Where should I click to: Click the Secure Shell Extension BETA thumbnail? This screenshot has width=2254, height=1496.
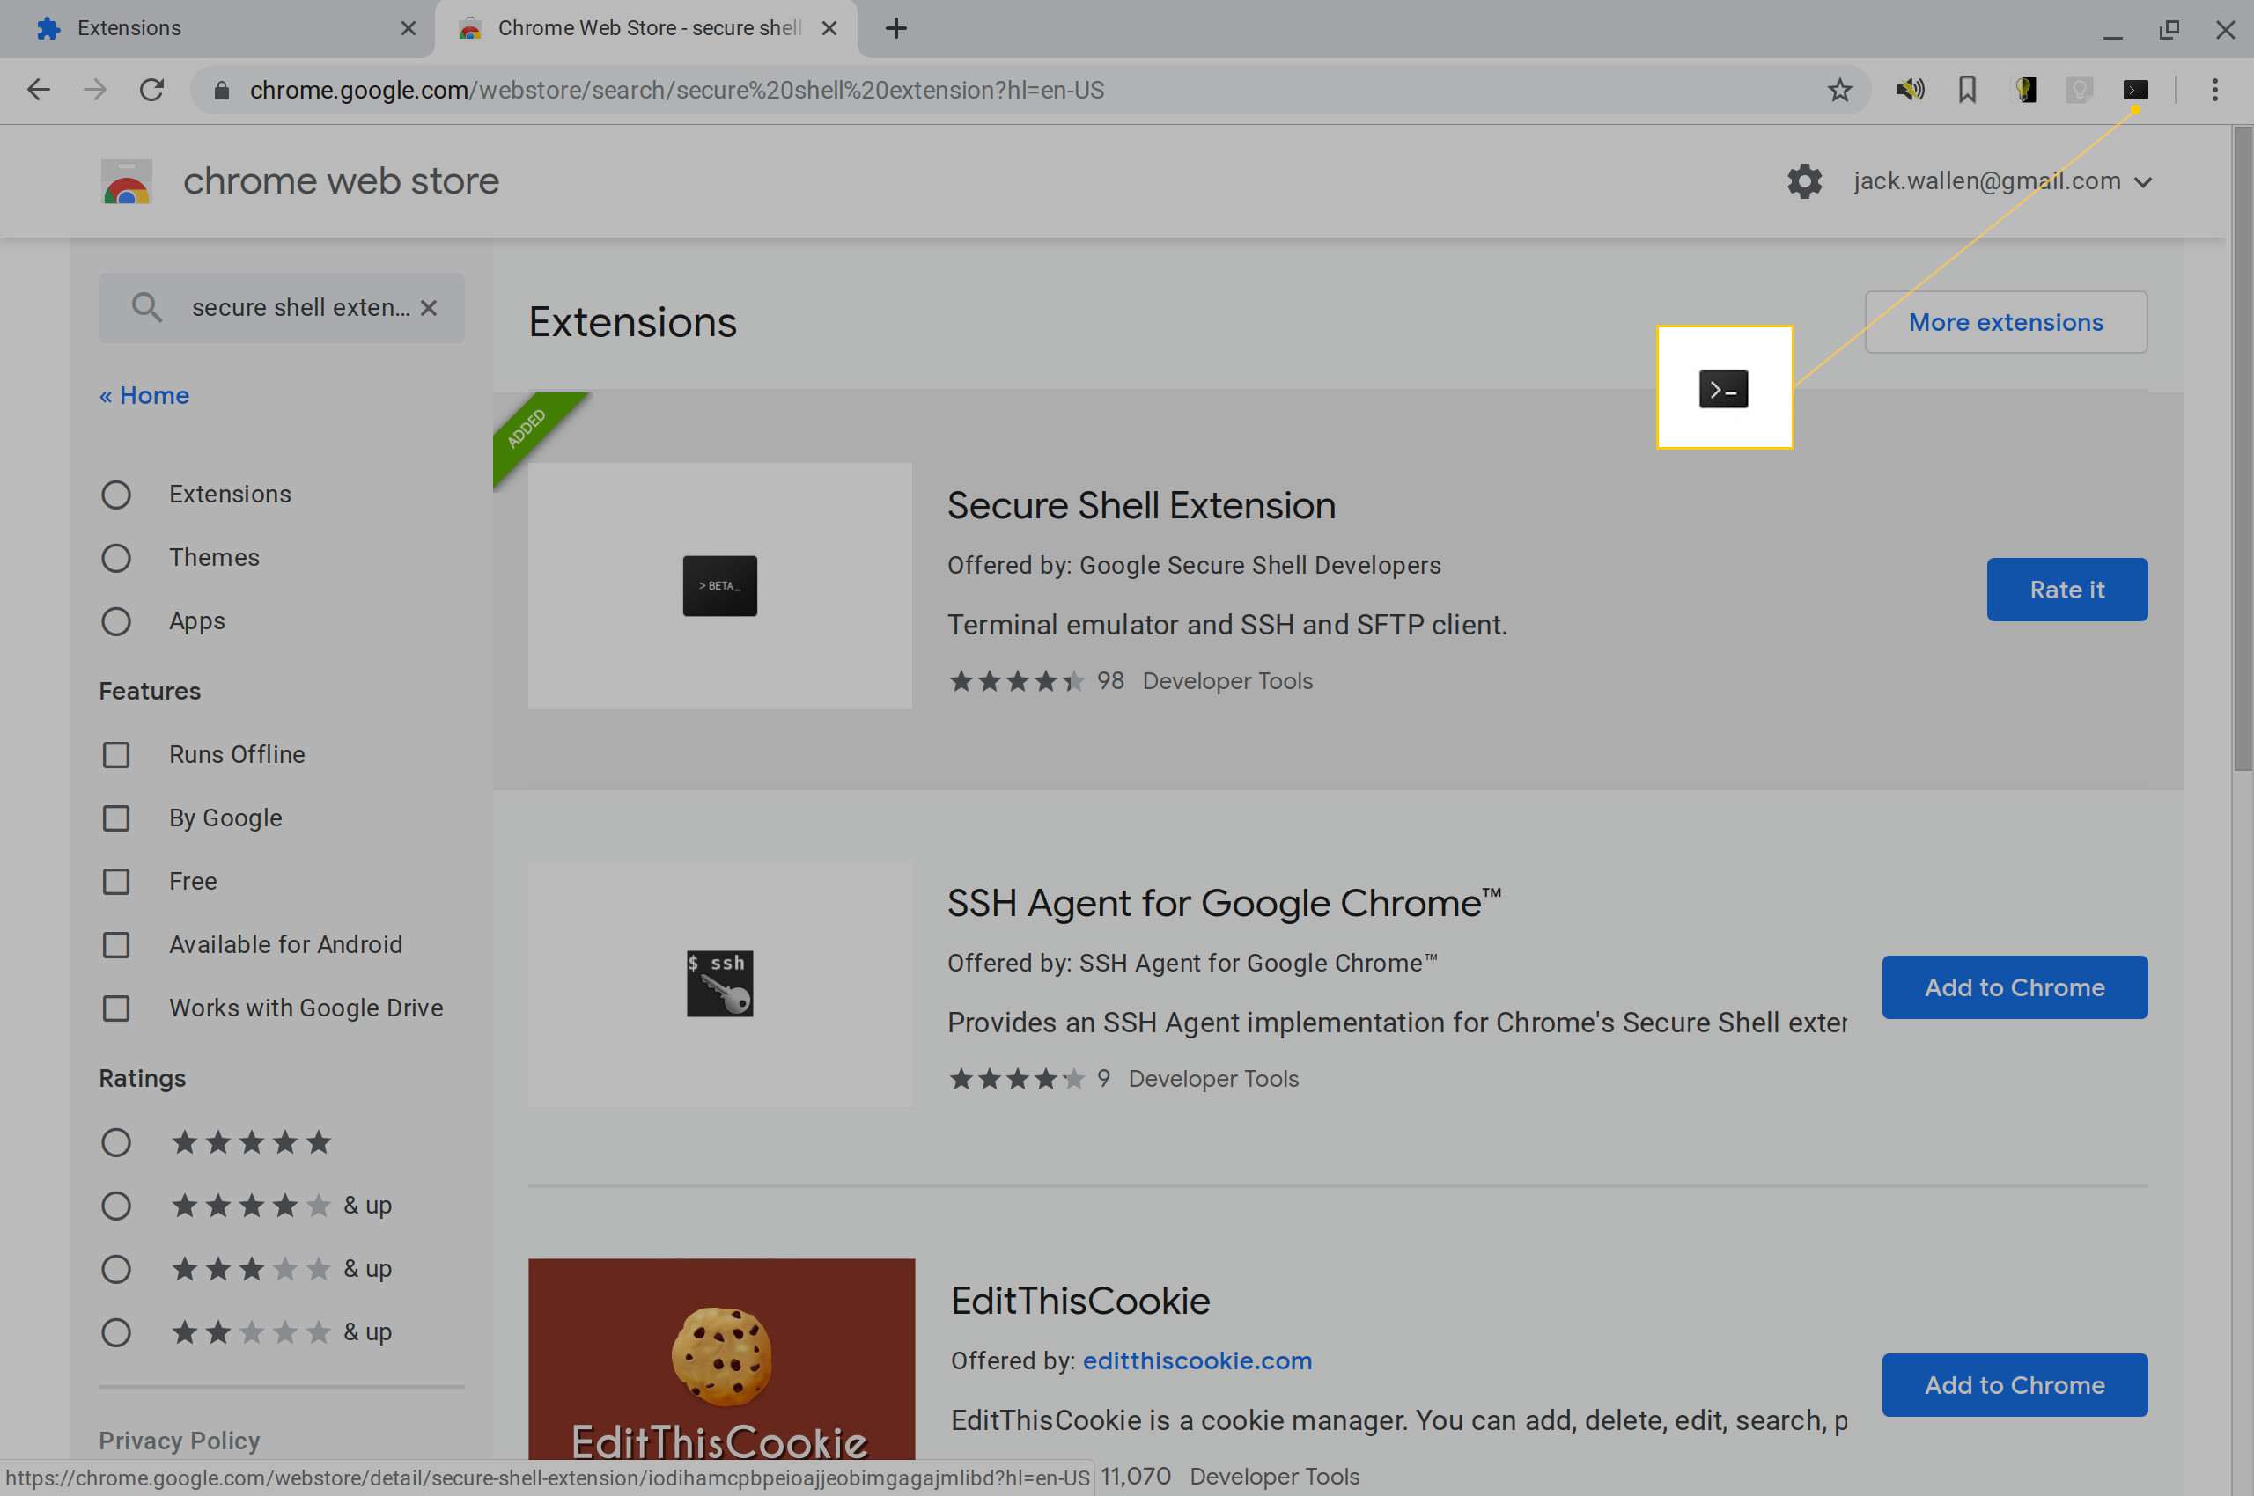pyautogui.click(x=720, y=586)
